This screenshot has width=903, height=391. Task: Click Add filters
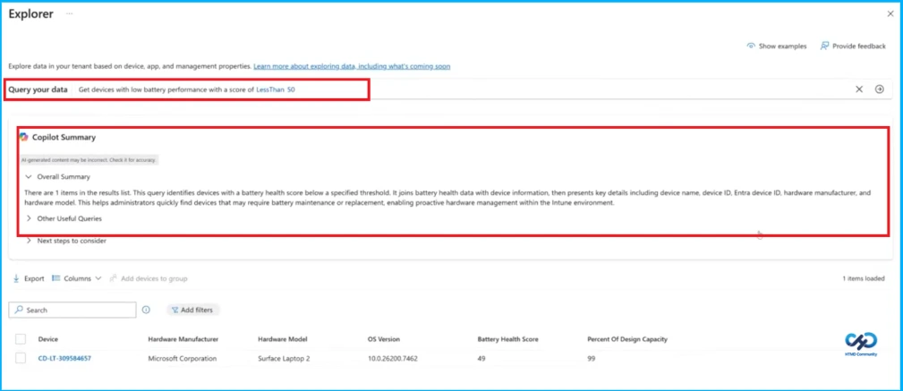pyautogui.click(x=192, y=310)
